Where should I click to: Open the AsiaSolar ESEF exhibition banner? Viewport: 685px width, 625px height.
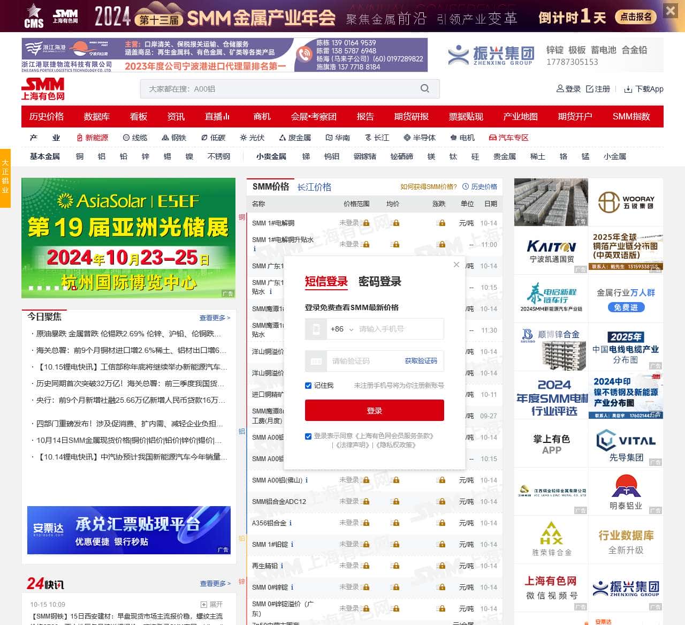128,238
